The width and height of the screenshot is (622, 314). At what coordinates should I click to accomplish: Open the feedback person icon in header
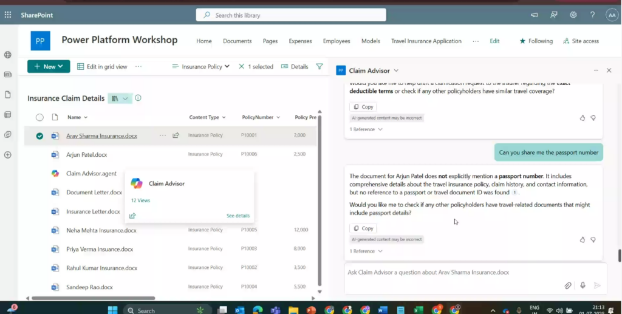point(554,15)
